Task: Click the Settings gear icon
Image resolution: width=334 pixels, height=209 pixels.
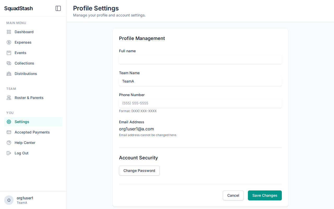Action: (x=9, y=121)
